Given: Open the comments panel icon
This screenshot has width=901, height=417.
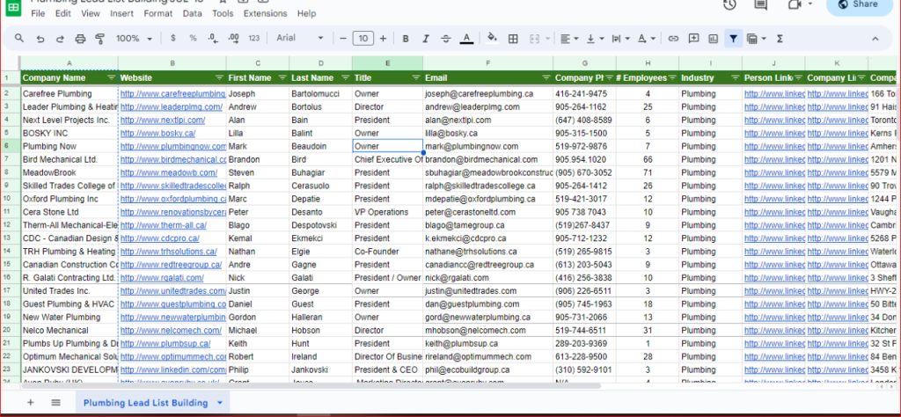Looking at the screenshot, I should 761,4.
